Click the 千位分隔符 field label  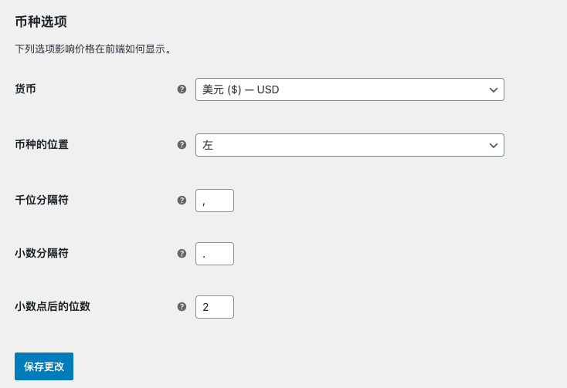42,200
